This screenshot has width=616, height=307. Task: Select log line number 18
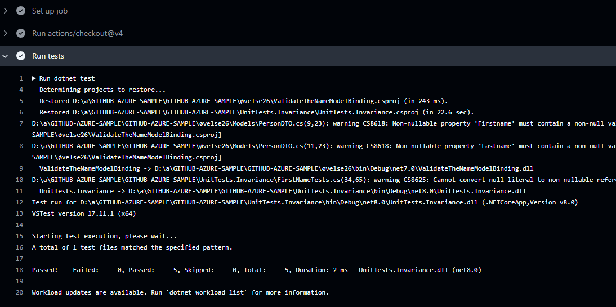pos(20,270)
